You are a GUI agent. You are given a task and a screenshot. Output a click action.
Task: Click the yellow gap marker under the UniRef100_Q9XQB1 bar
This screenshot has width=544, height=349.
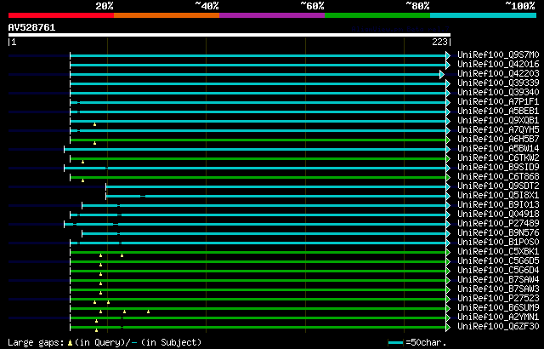pos(94,124)
